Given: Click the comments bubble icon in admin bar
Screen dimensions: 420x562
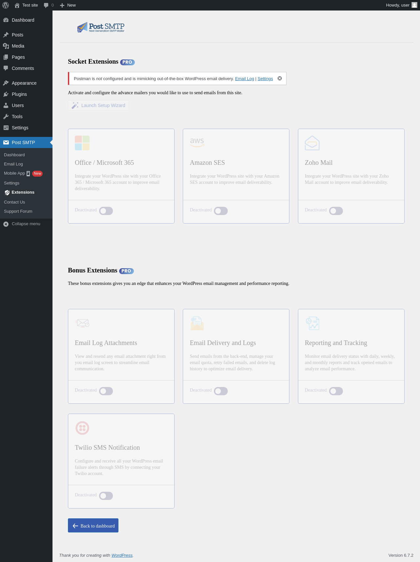Looking at the screenshot, I should (x=46, y=5).
